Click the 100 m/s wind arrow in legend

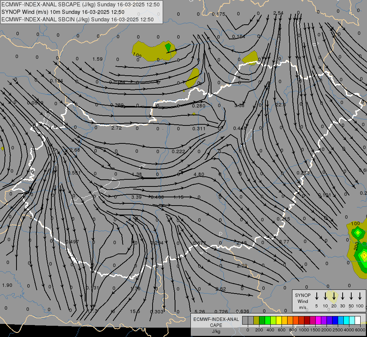click(x=360, y=296)
